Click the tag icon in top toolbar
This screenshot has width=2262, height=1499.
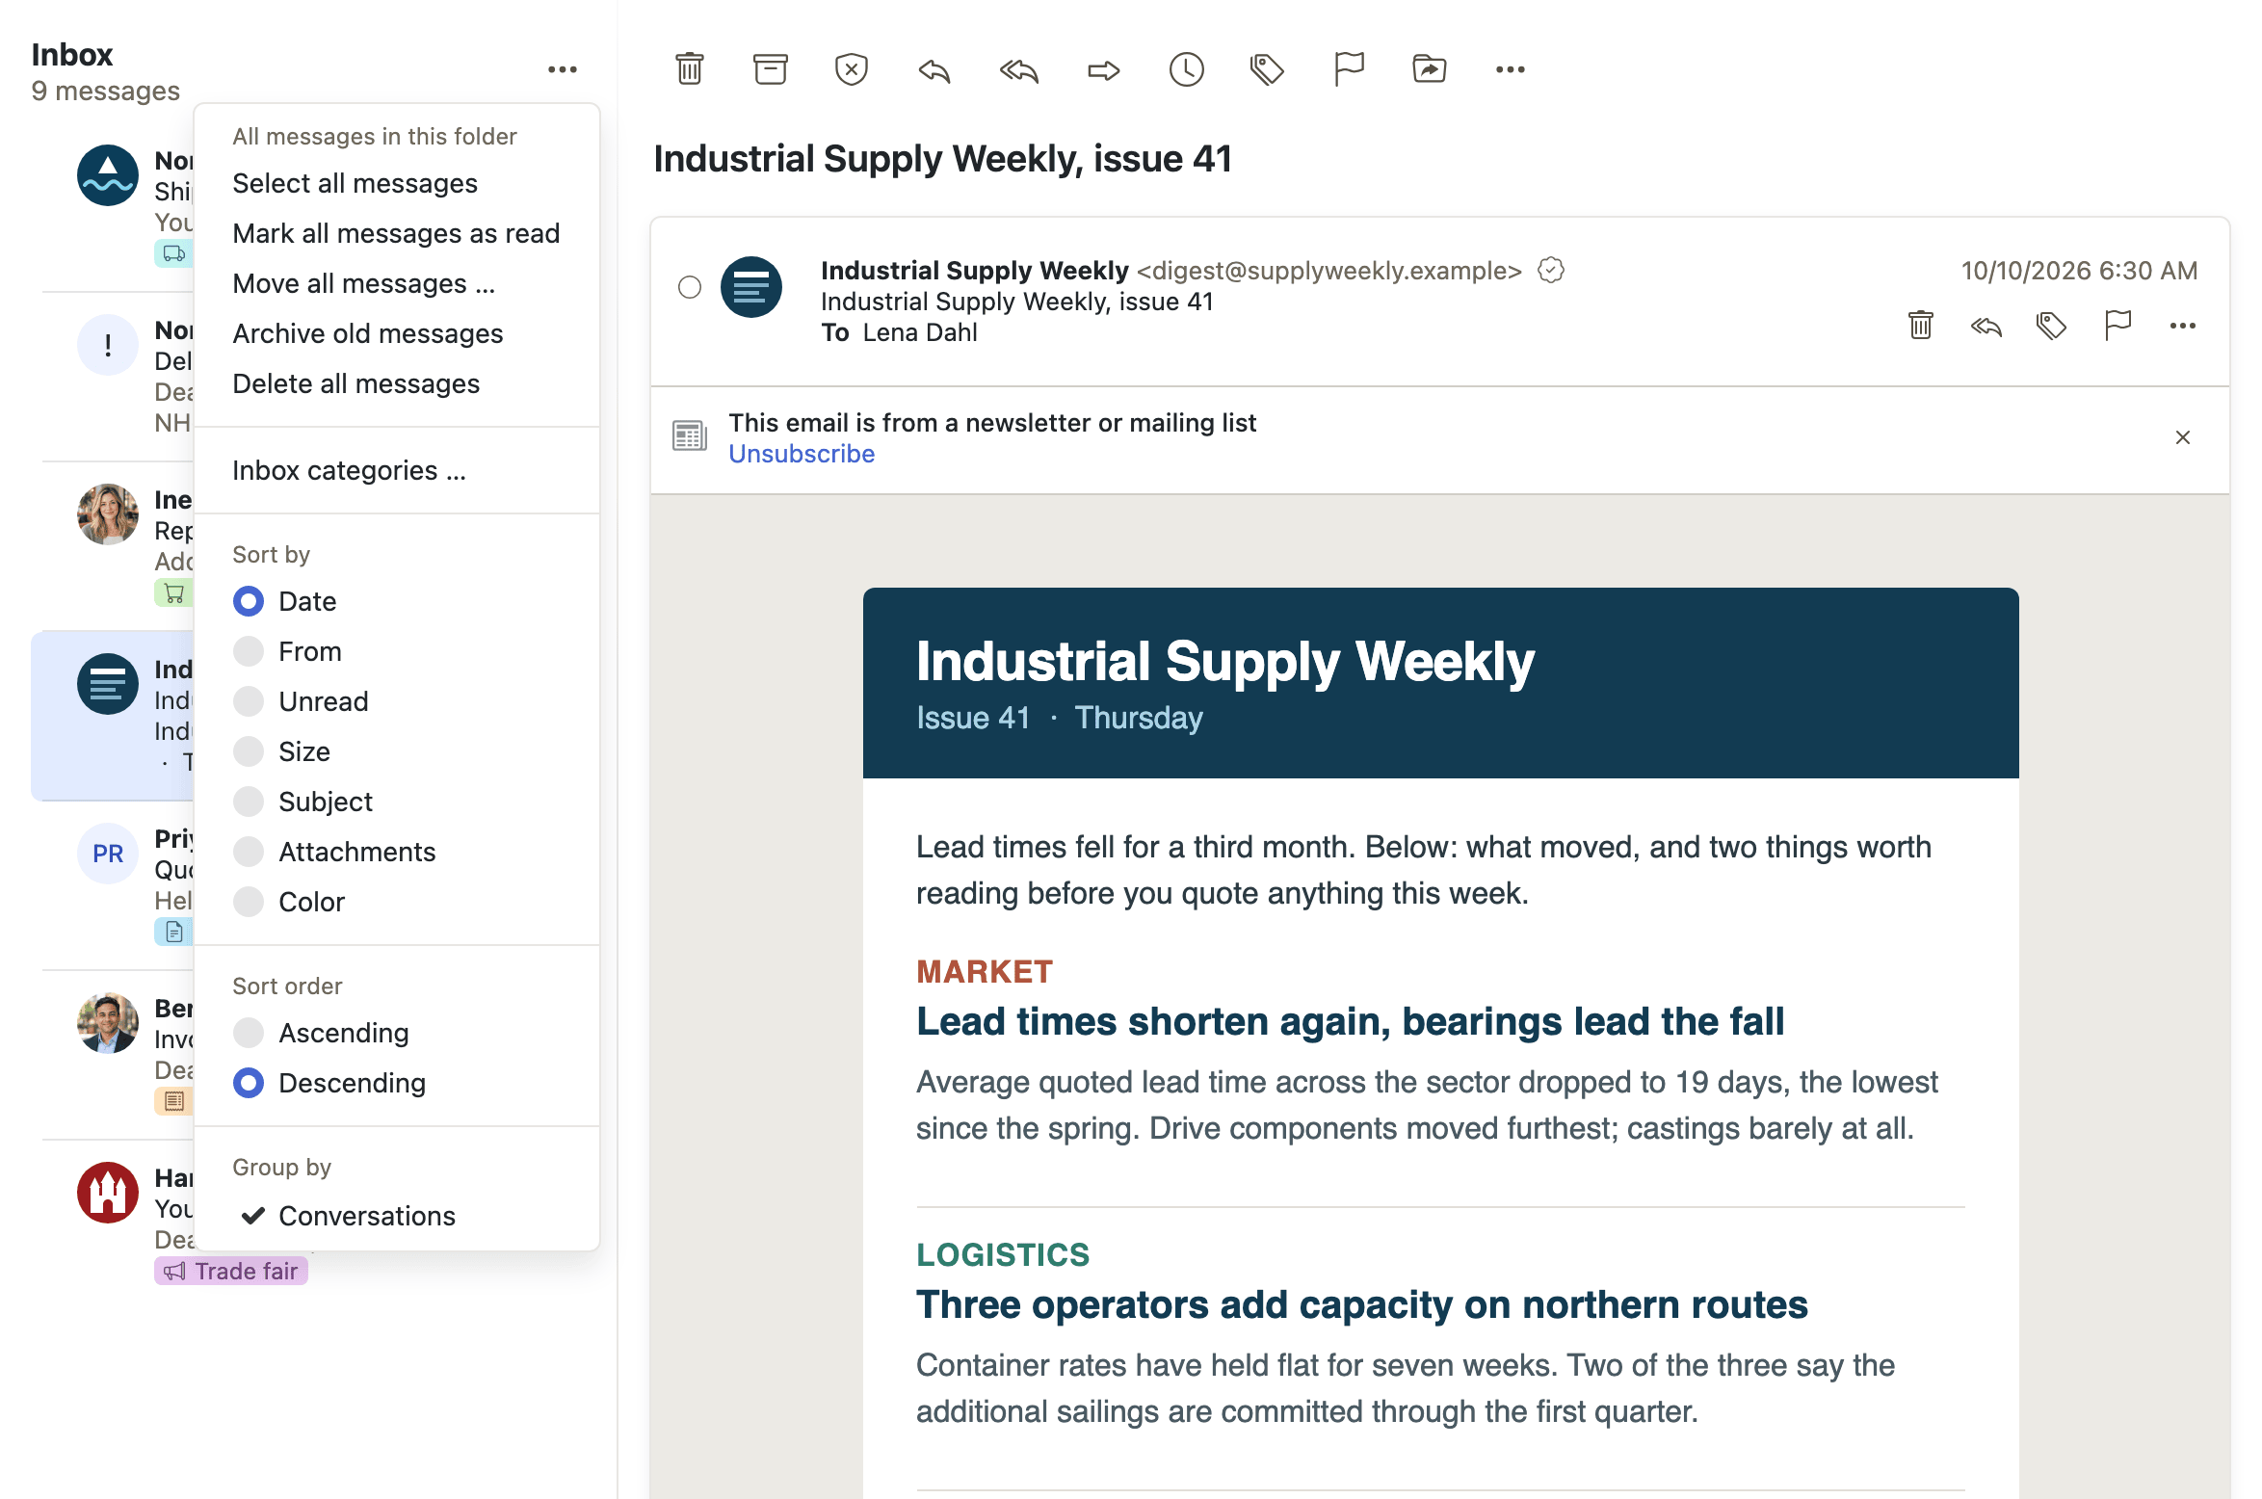[x=1267, y=69]
